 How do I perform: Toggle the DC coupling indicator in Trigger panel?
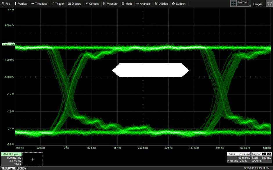click(x=269, y=154)
